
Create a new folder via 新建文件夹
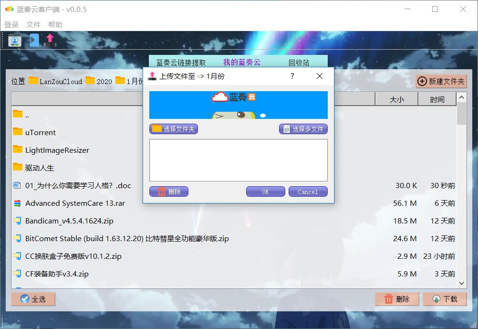coord(440,81)
